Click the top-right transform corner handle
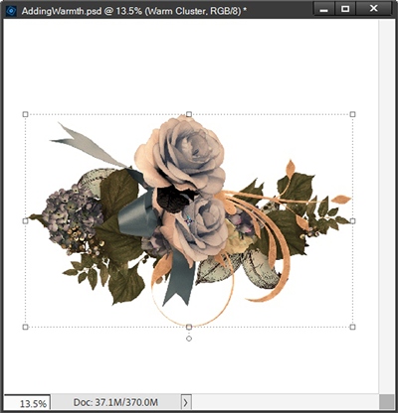Screen dimensions: 398x413 pos(352,114)
